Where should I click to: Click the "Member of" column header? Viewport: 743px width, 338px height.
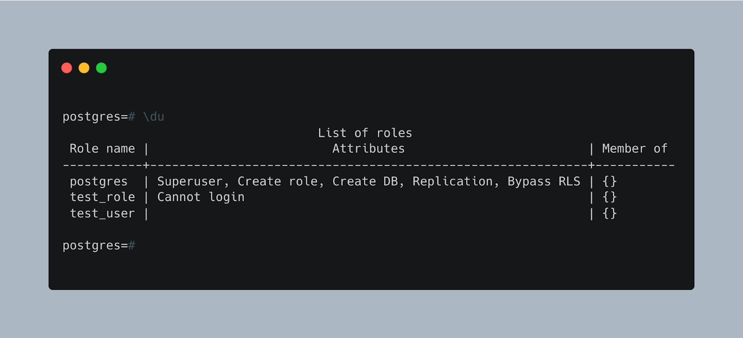click(634, 149)
